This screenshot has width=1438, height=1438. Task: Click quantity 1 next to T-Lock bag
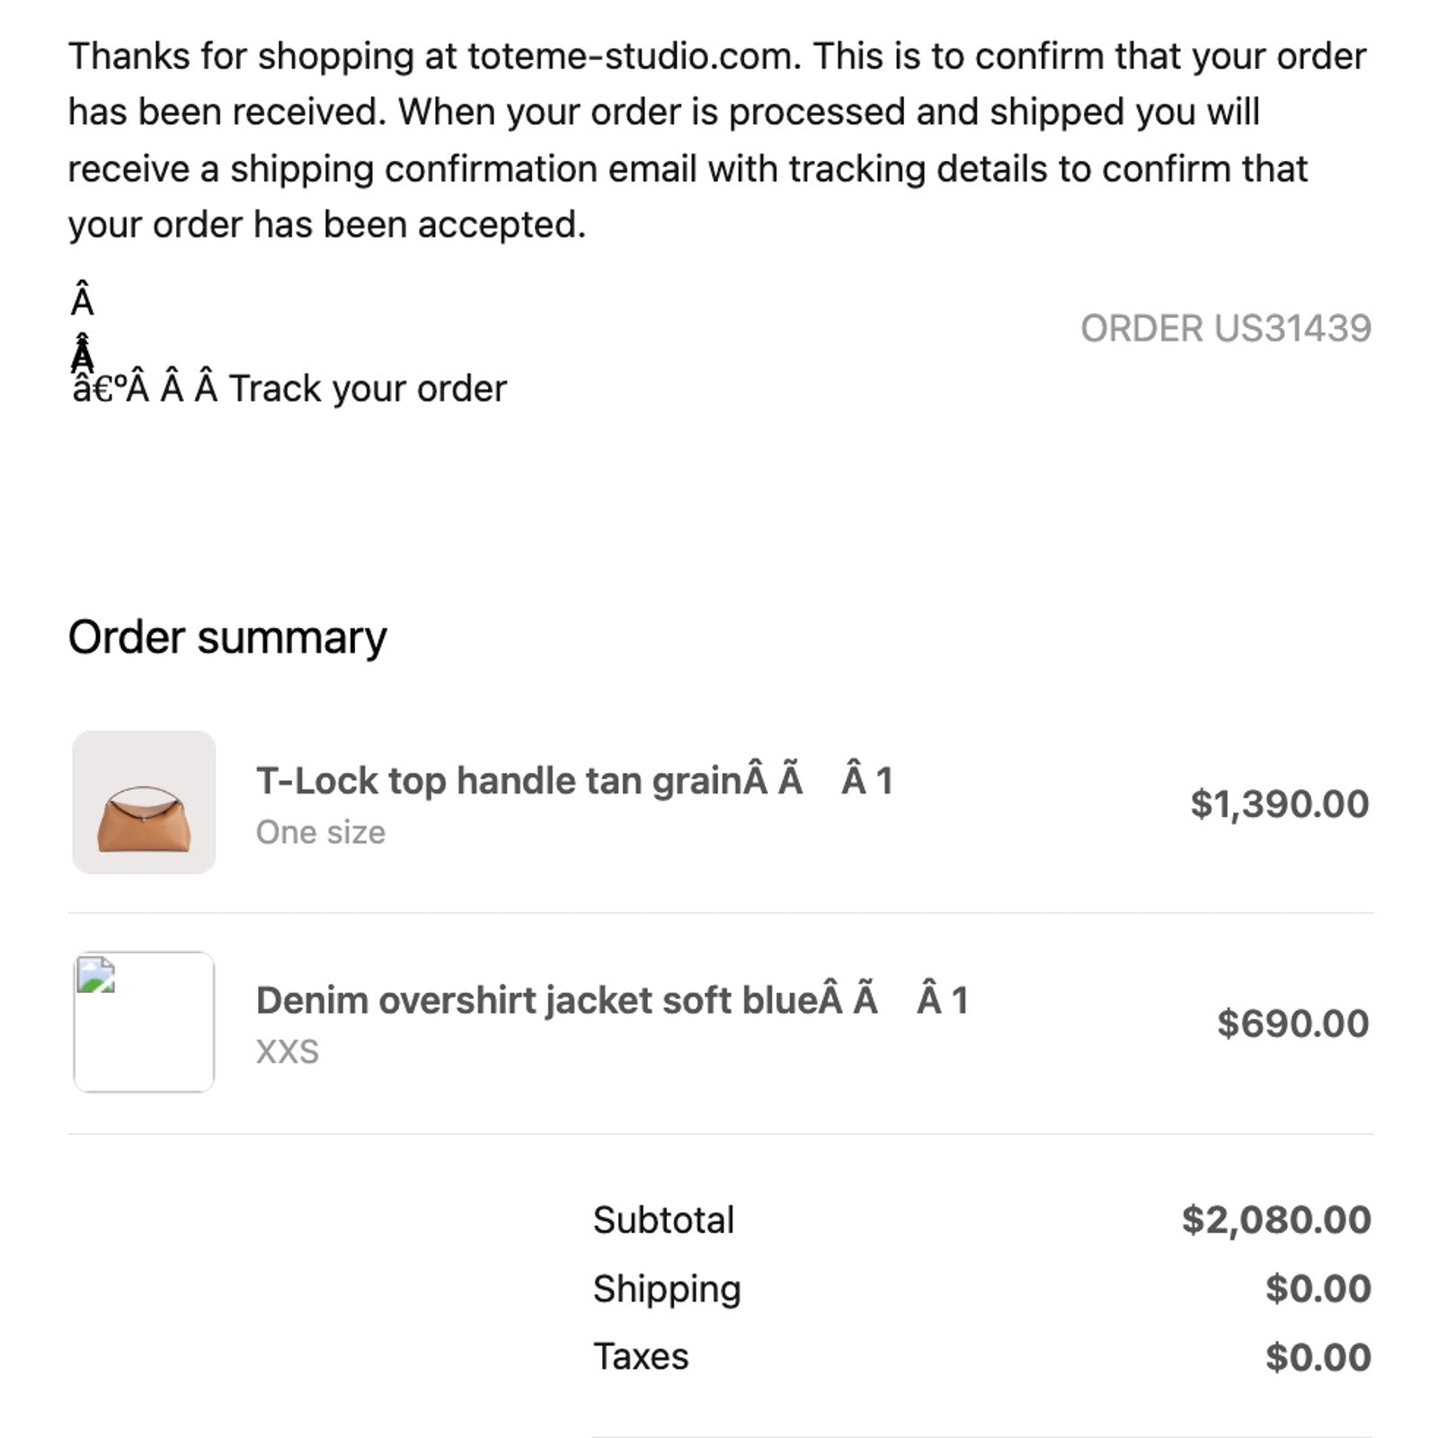tap(884, 781)
